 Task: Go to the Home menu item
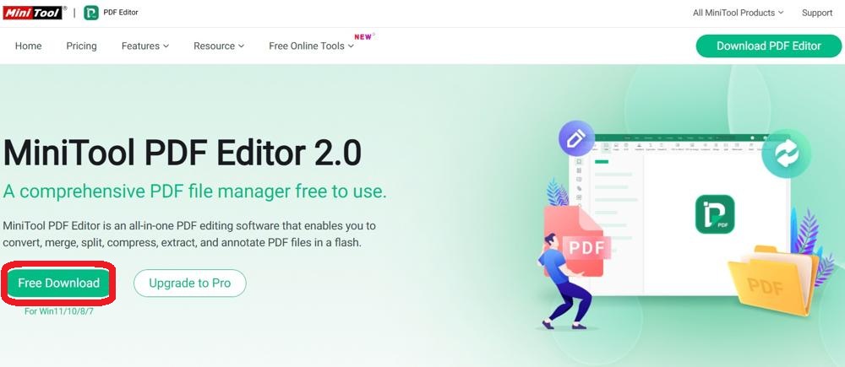[x=28, y=46]
